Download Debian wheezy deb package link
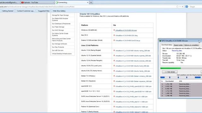Screen dimensions: 202x113 pyautogui.click(x=133, y=76)
